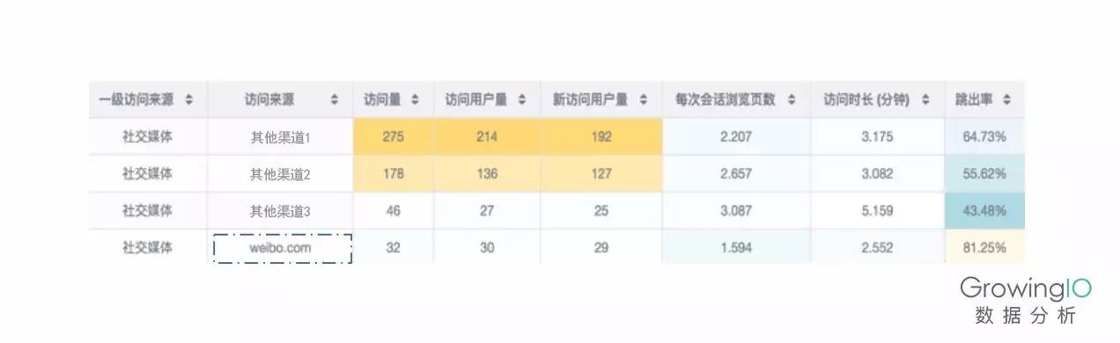
Task: Select the weibo.com source cell
Action: tap(282, 248)
